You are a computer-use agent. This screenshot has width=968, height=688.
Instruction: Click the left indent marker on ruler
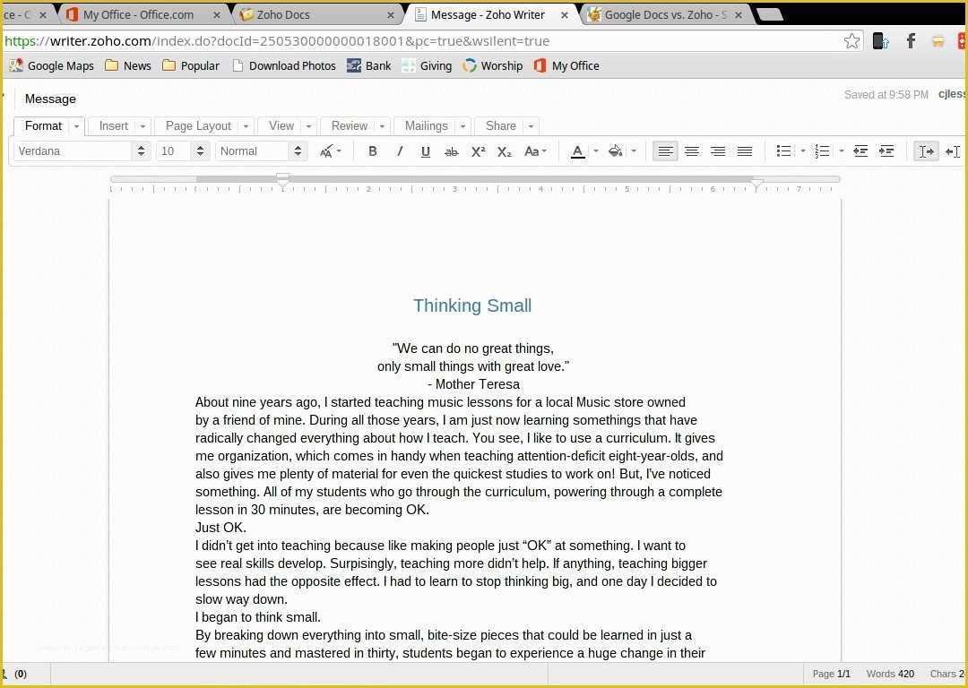pos(282,179)
